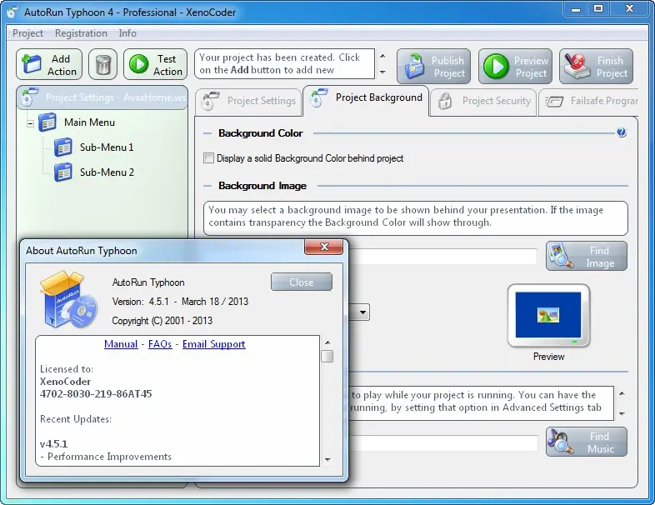
Task: Close About AutoRun Typhoon with X
Action: (323, 247)
